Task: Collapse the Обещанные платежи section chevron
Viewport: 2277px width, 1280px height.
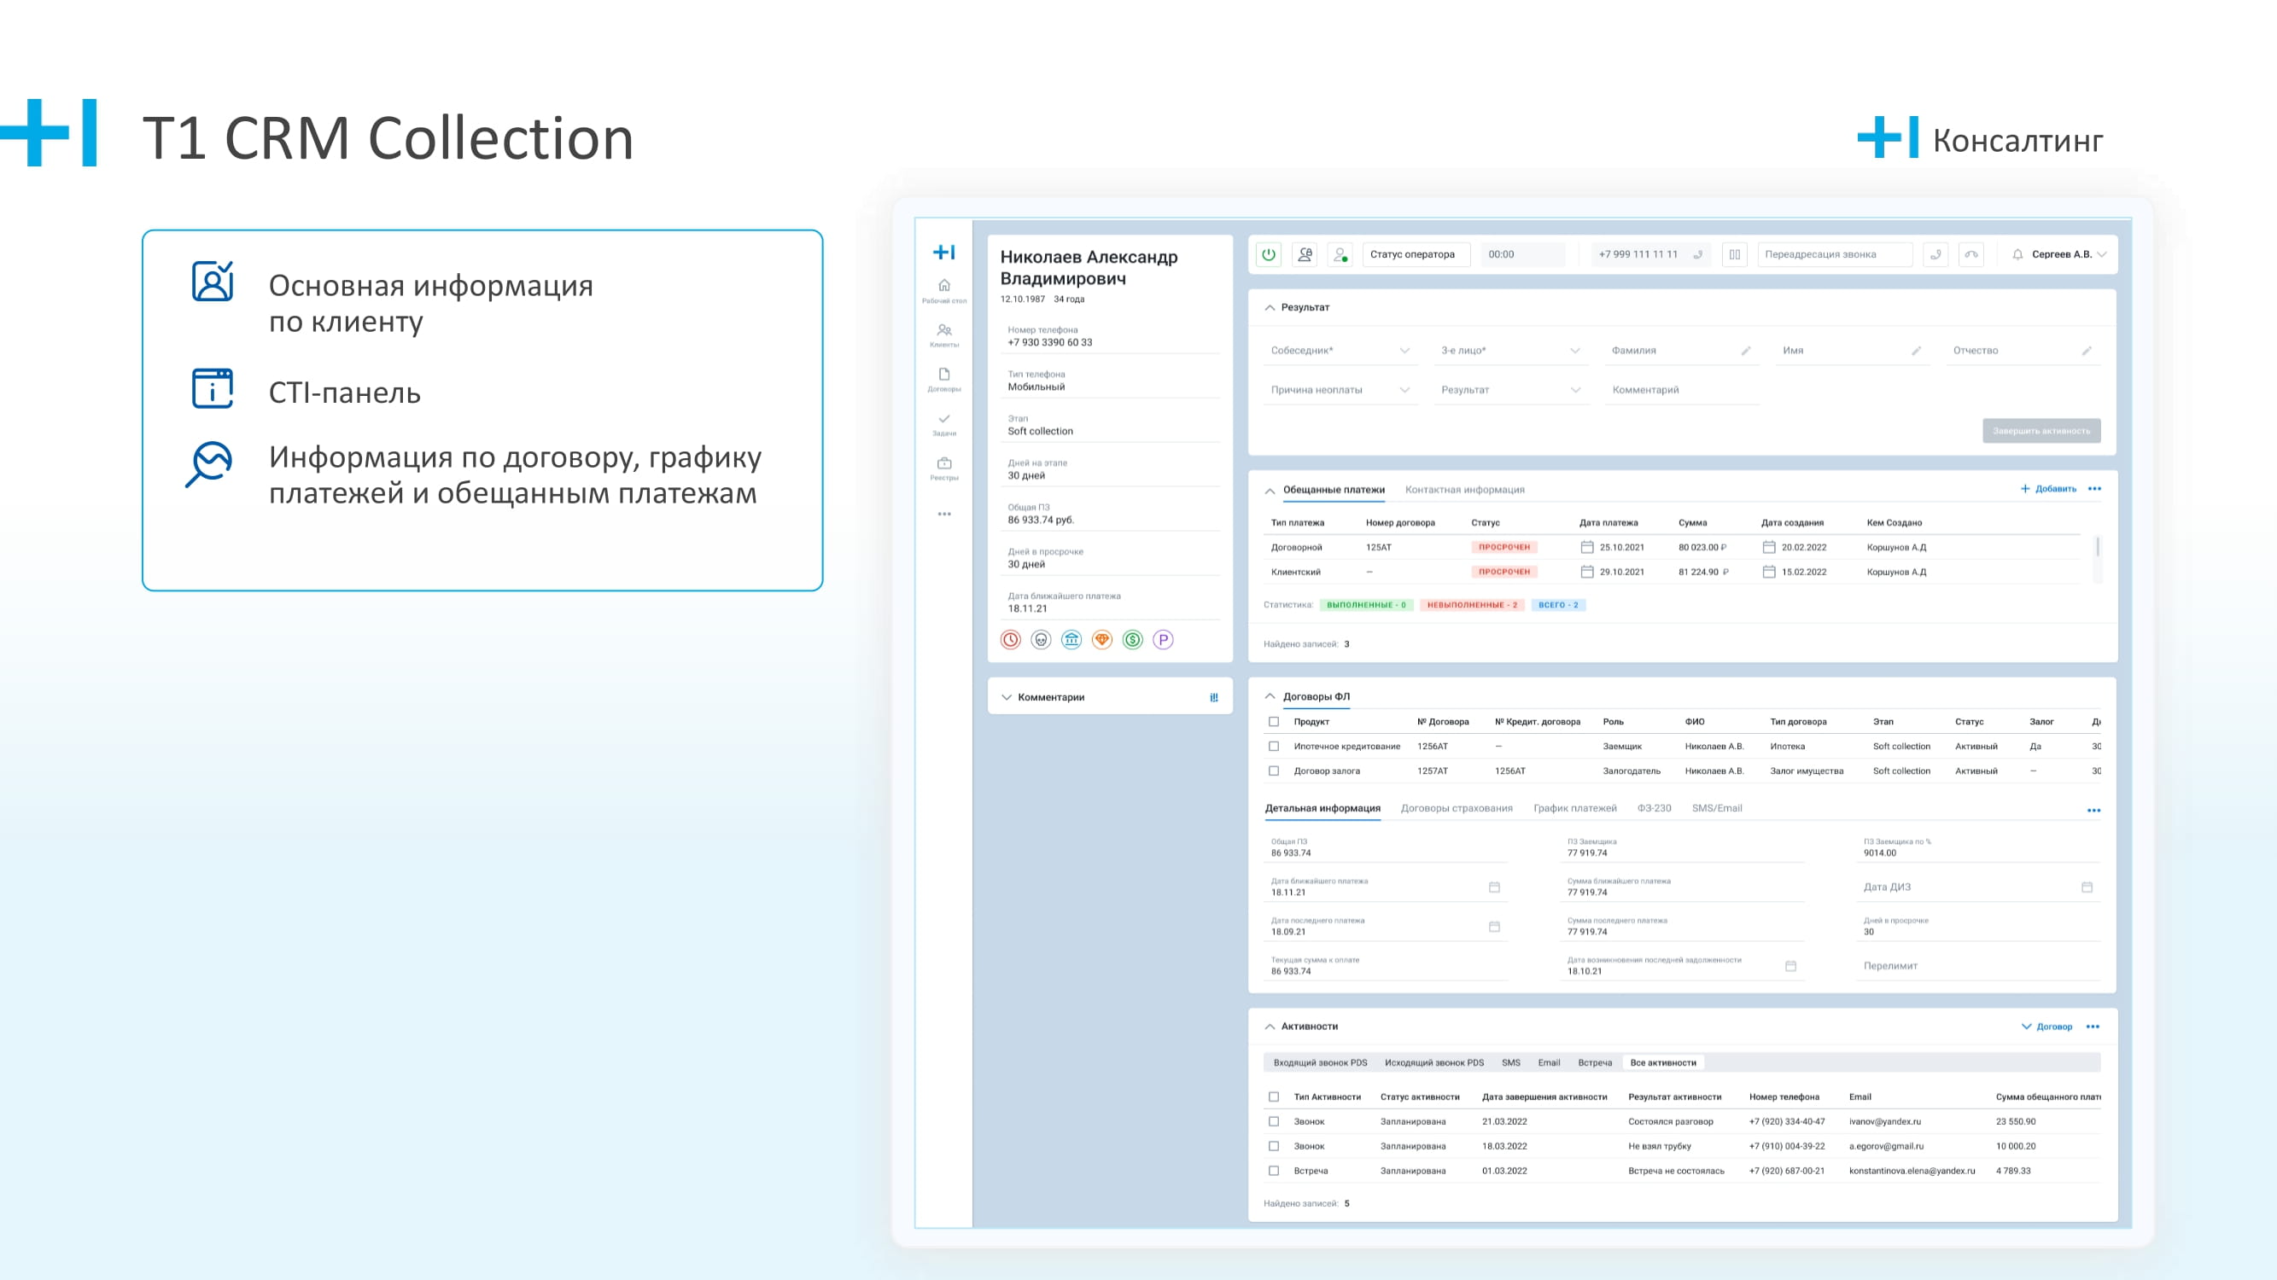Action: click(x=1270, y=491)
